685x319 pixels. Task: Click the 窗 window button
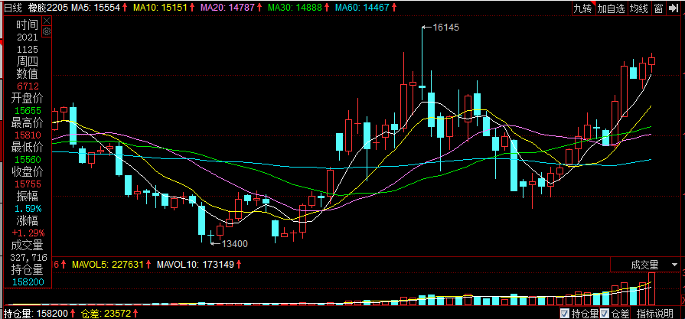click(658, 8)
